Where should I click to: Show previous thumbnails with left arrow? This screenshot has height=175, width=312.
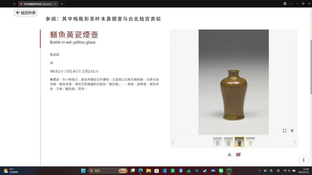coord(173,142)
